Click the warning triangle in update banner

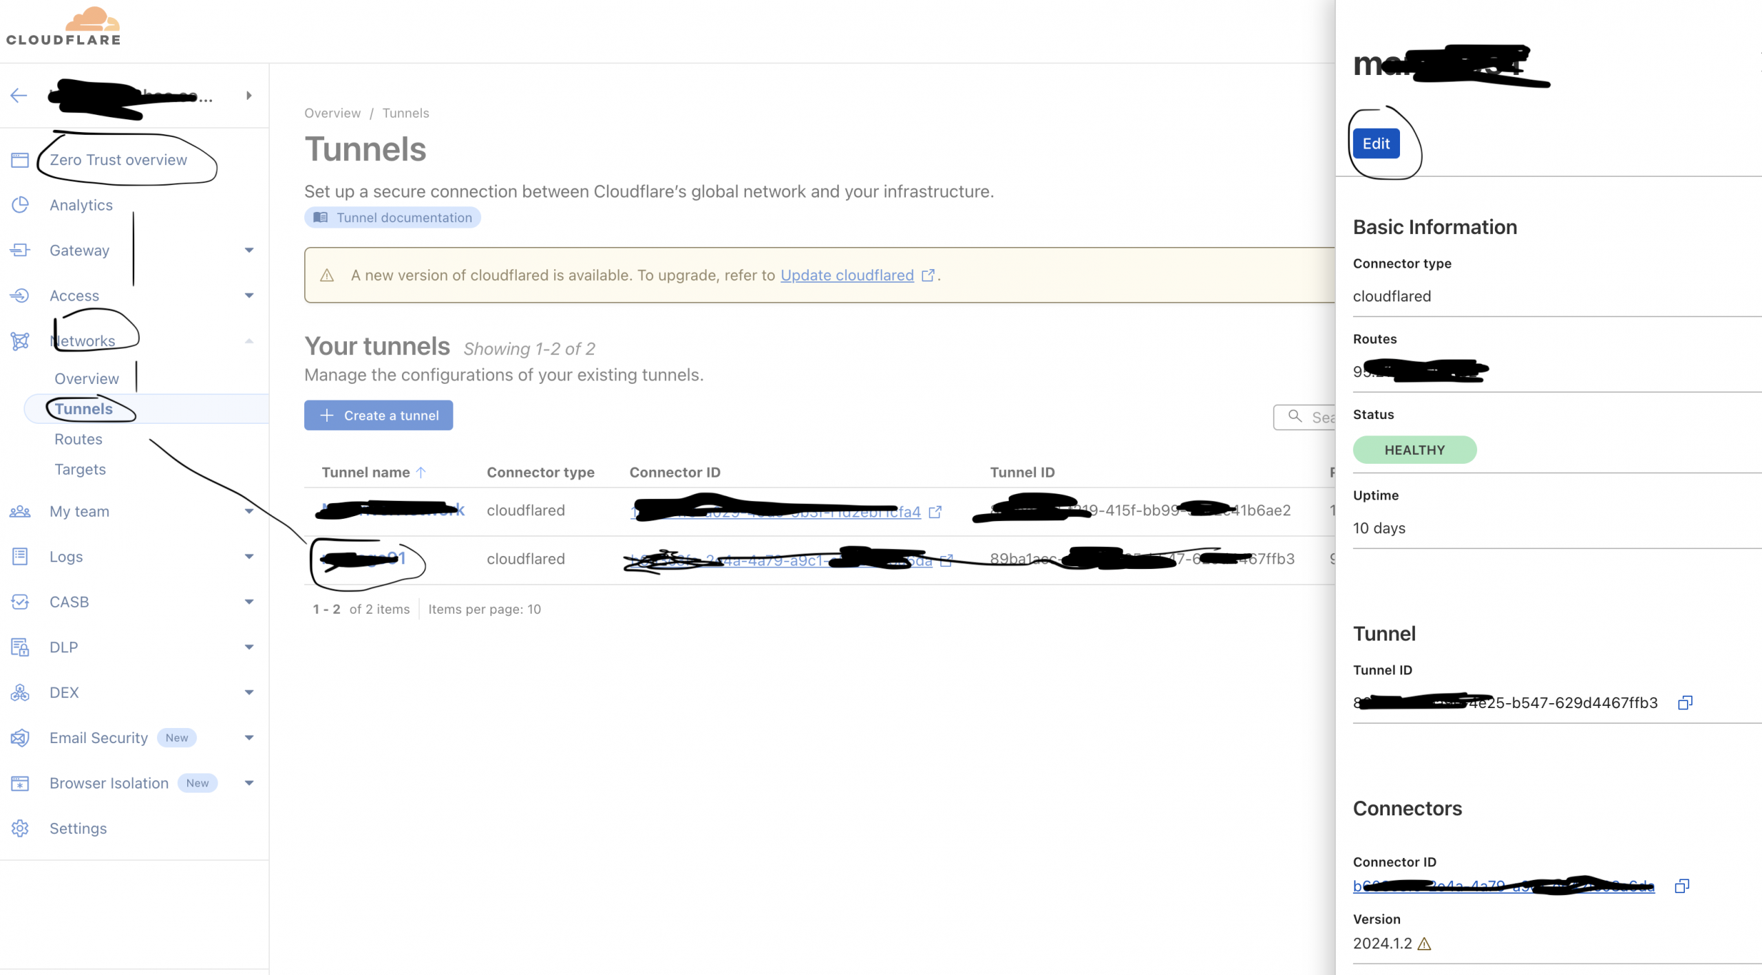point(327,276)
